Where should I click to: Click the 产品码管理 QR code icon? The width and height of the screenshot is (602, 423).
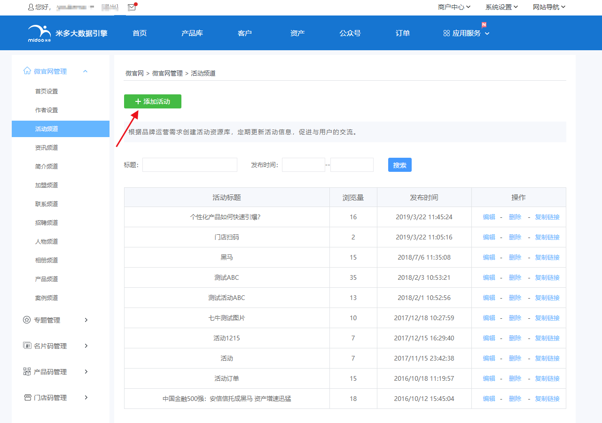pyautogui.click(x=27, y=371)
